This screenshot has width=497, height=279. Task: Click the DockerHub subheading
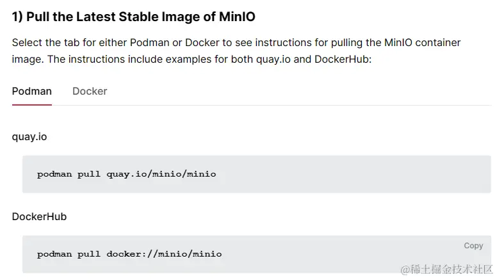[40, 216]
